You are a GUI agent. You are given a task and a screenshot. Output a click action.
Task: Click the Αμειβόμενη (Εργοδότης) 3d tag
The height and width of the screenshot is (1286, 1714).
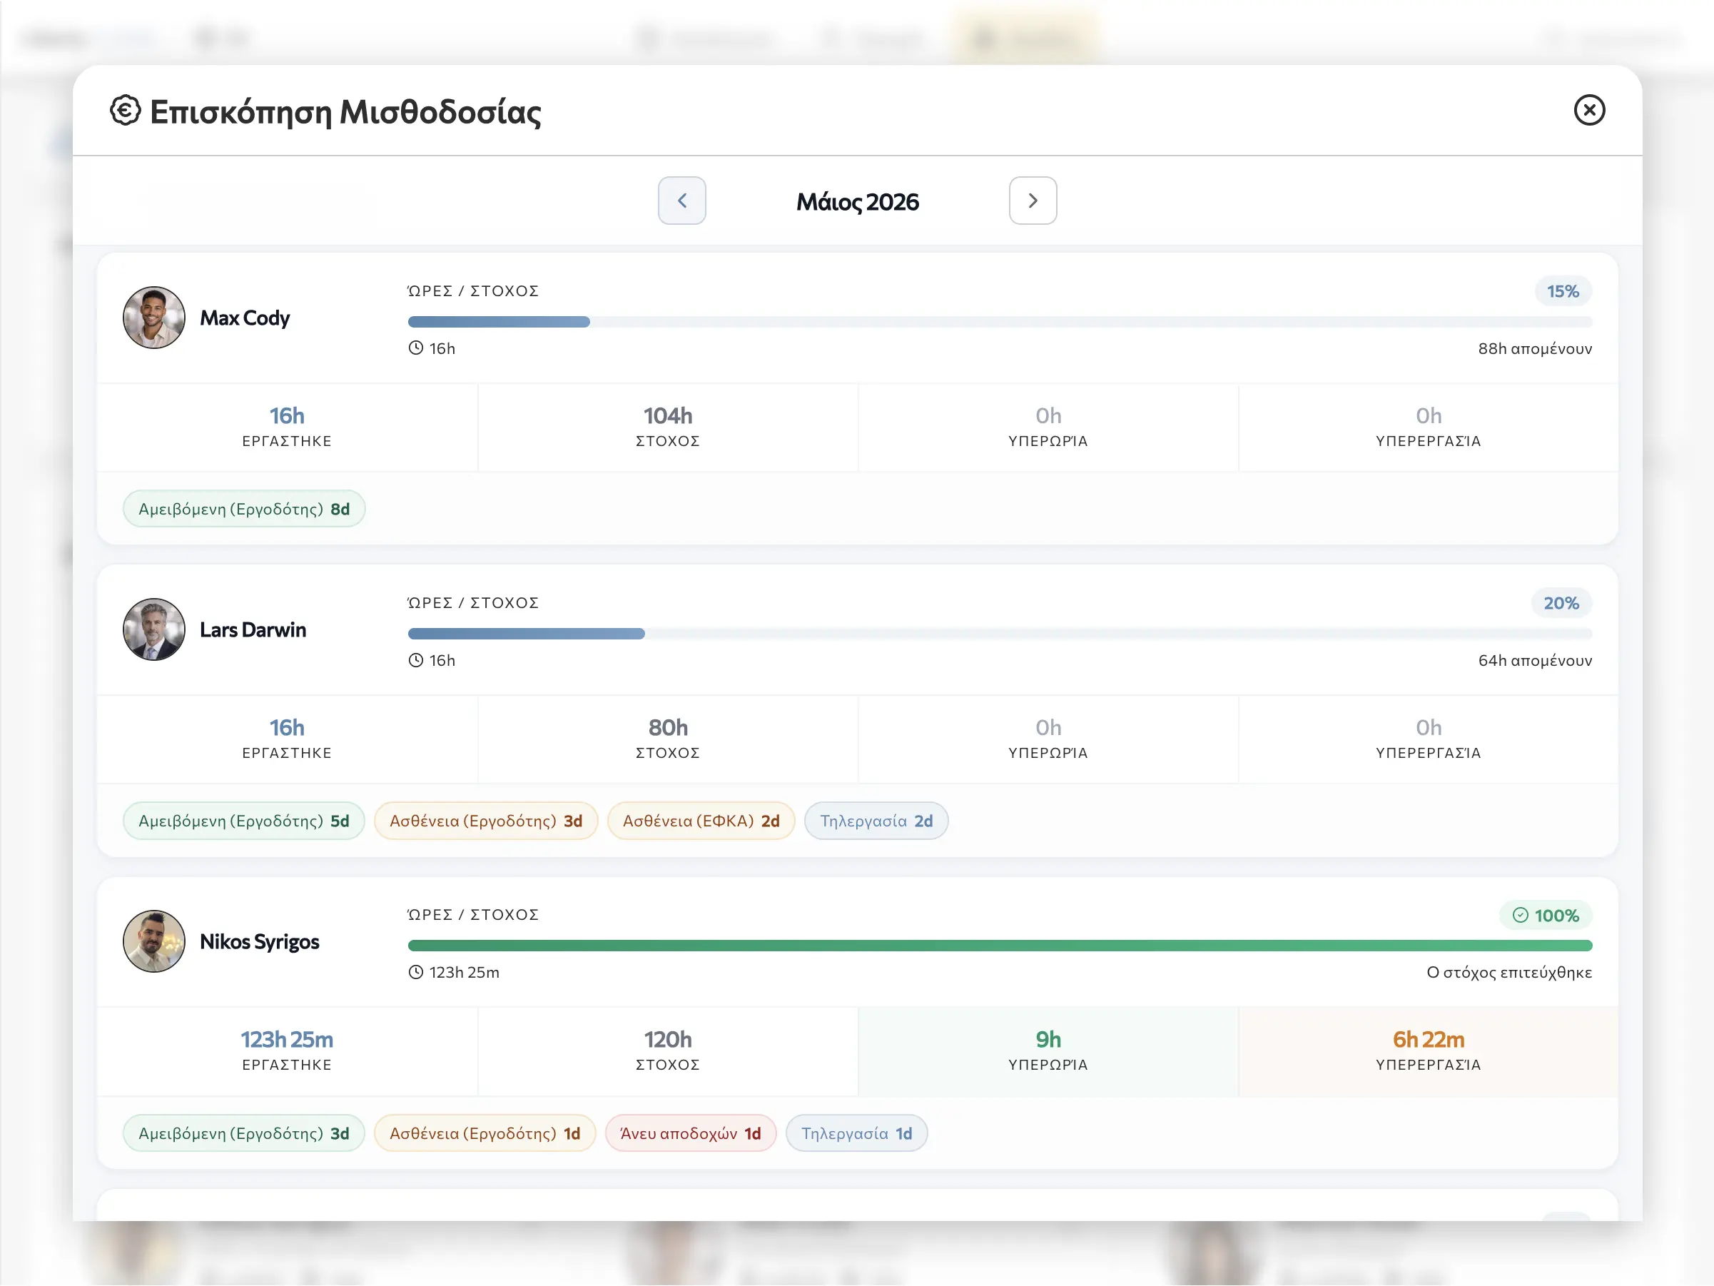coord(244,1133)
